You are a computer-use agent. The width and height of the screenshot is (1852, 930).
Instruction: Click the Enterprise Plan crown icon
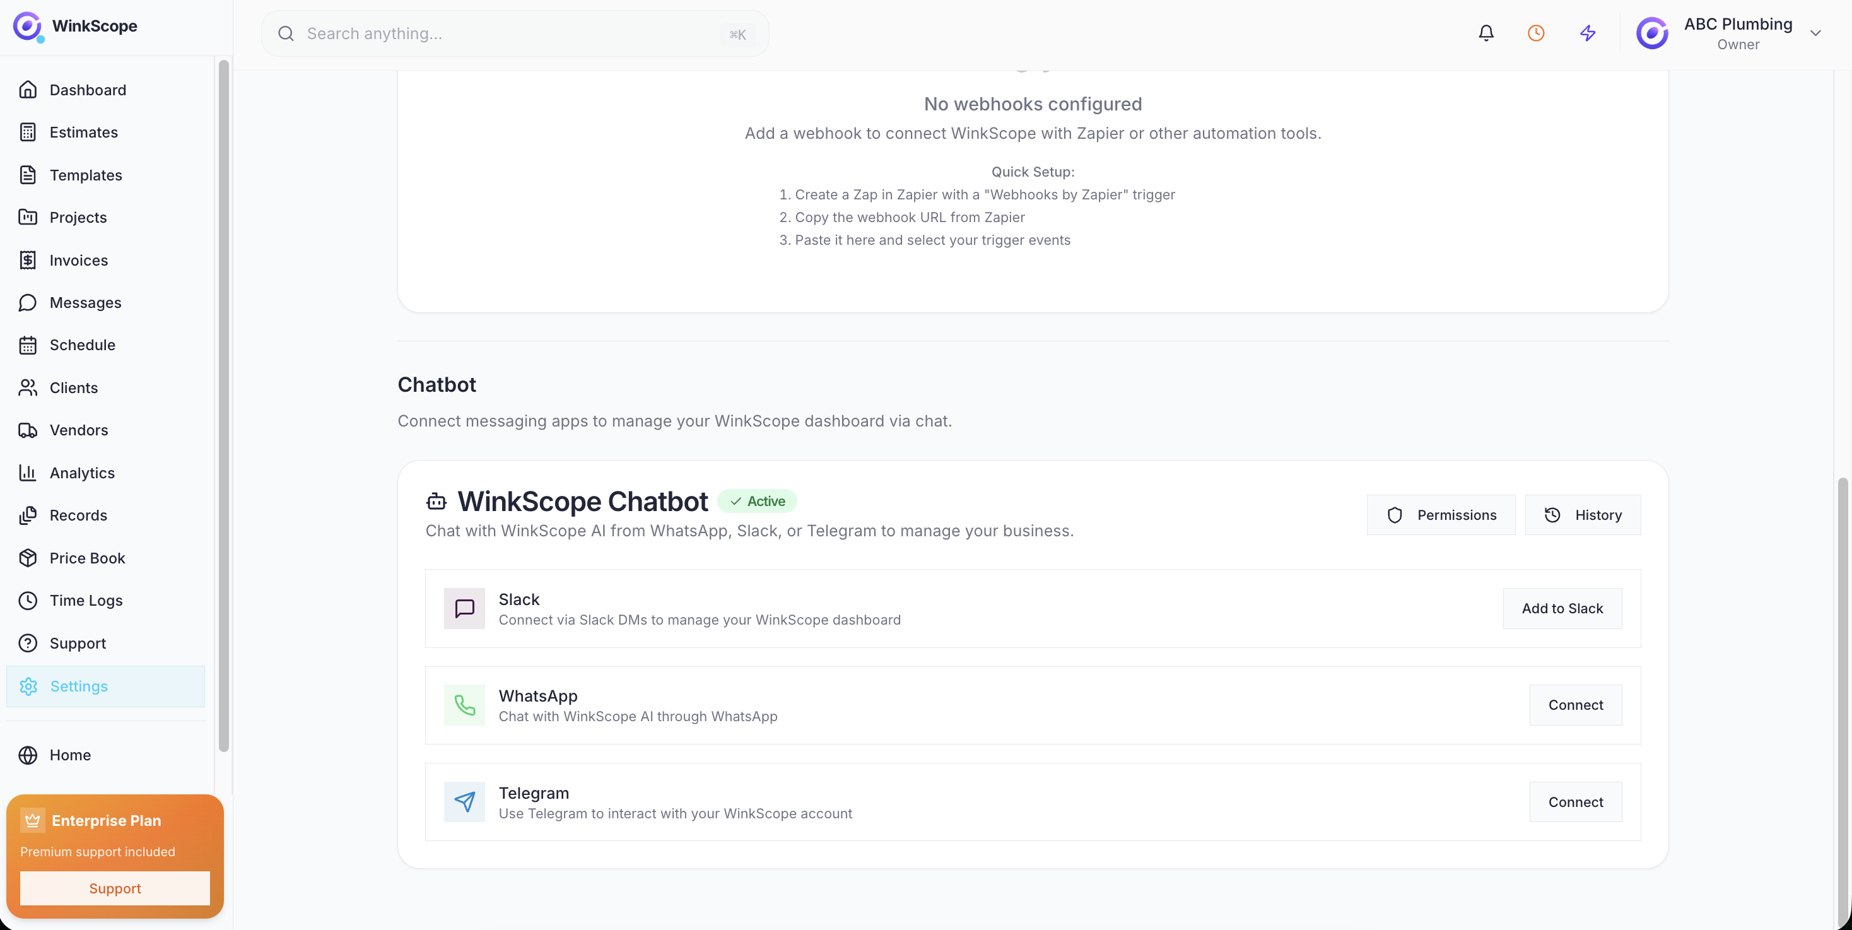pyautogui.click(x=32, y=821)
